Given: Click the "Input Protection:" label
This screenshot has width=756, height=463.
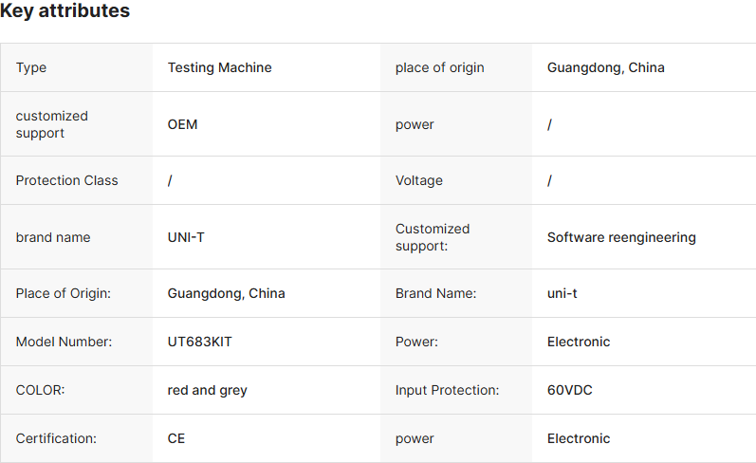Looking at the screenshot, I should tap(447, 390).
